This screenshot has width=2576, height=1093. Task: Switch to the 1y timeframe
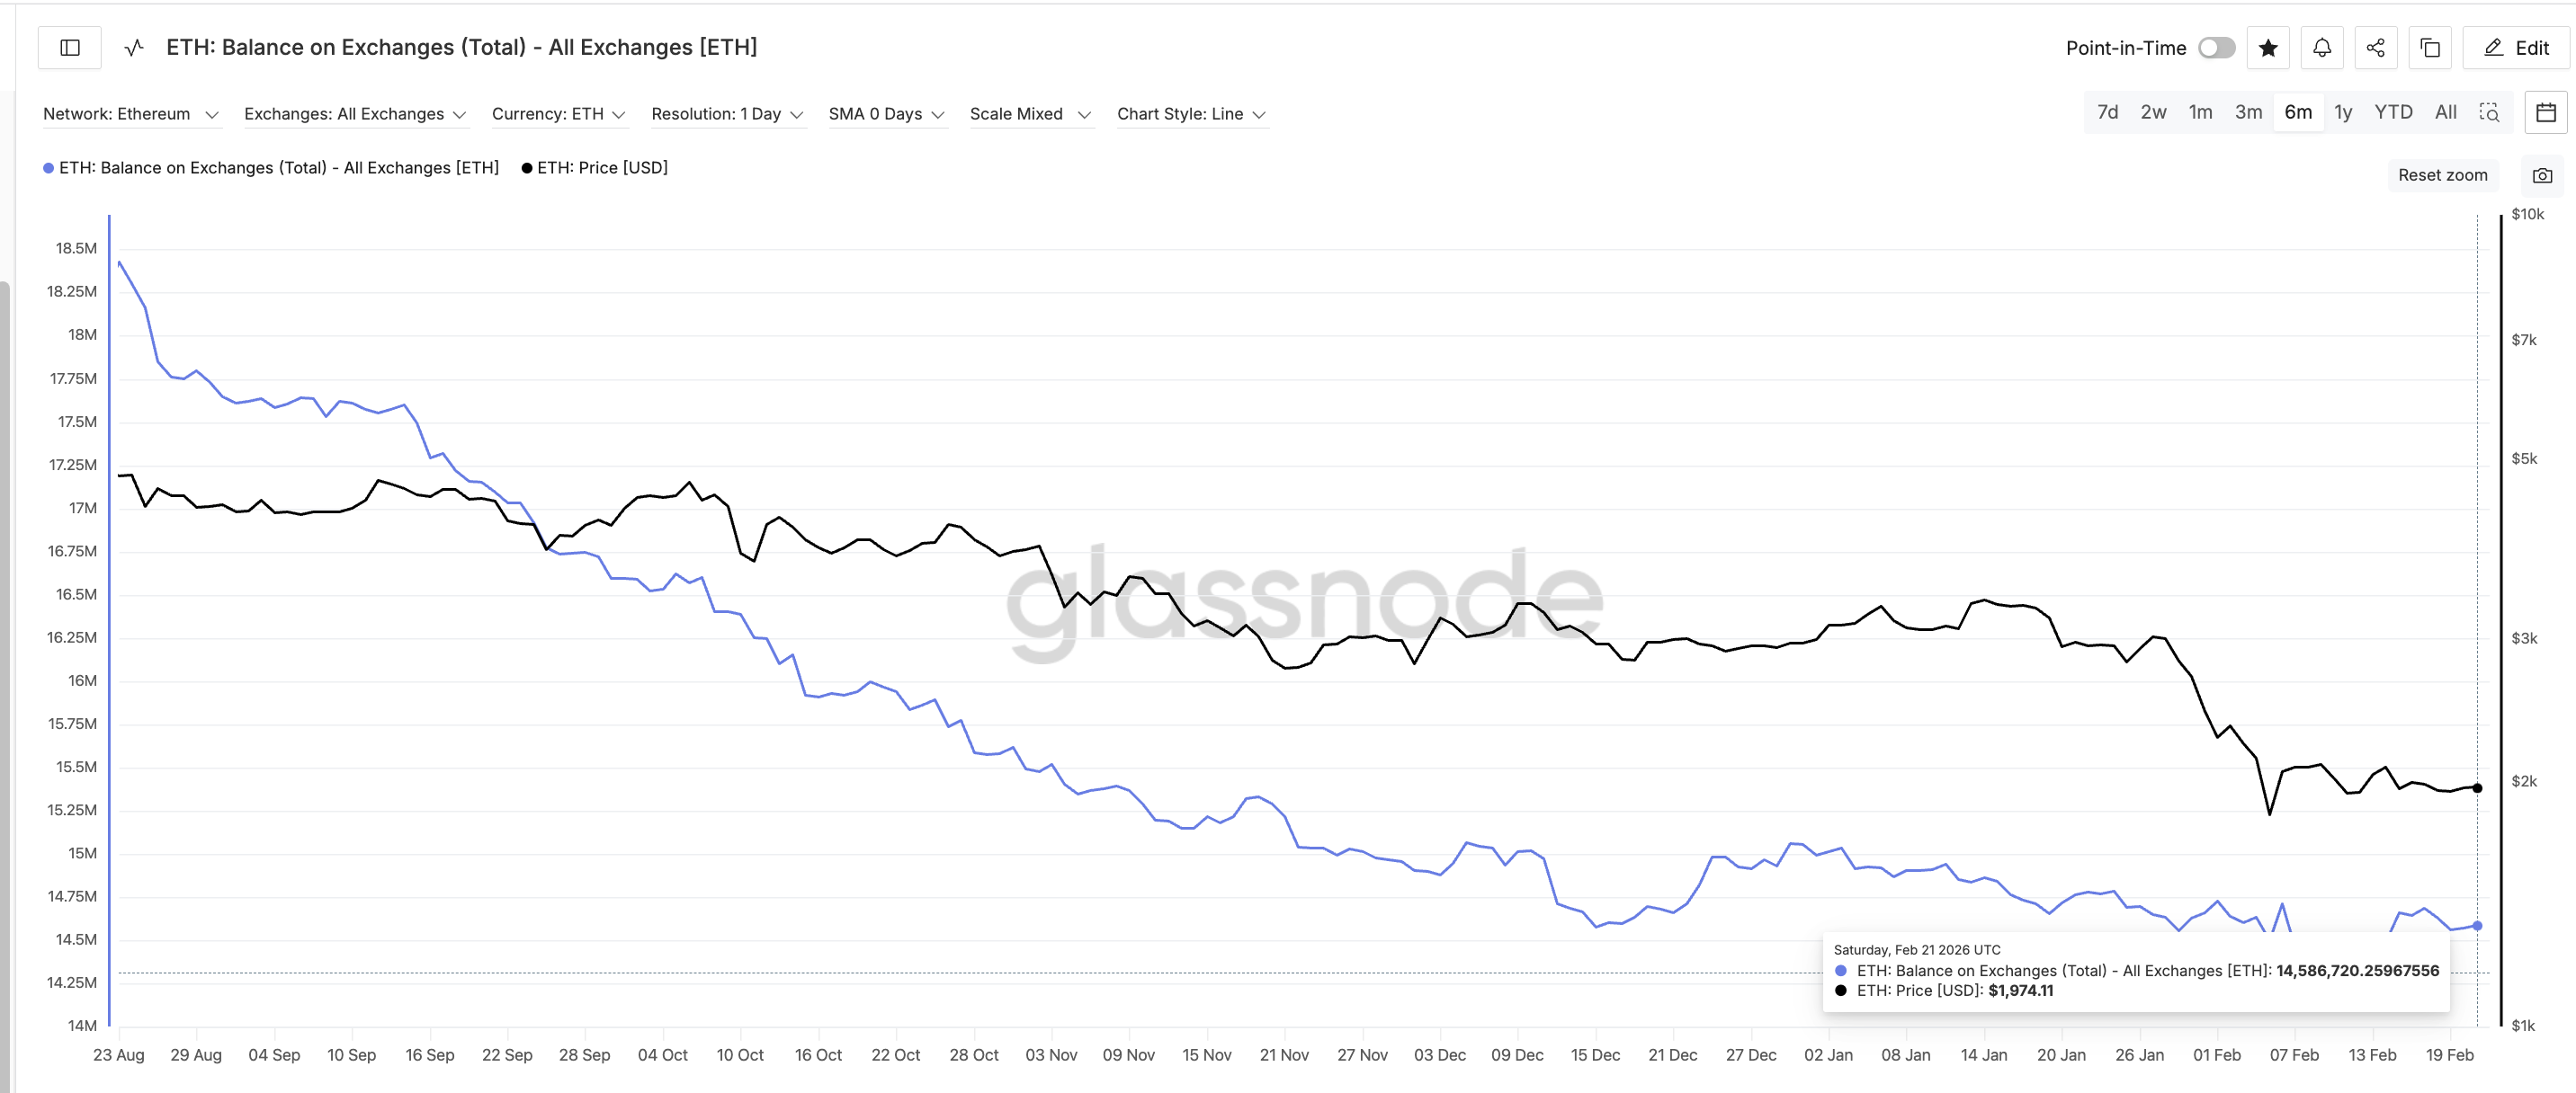2344,111
